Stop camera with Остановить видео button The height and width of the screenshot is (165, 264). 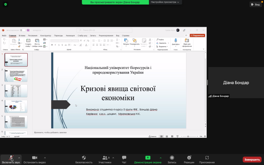35,160
